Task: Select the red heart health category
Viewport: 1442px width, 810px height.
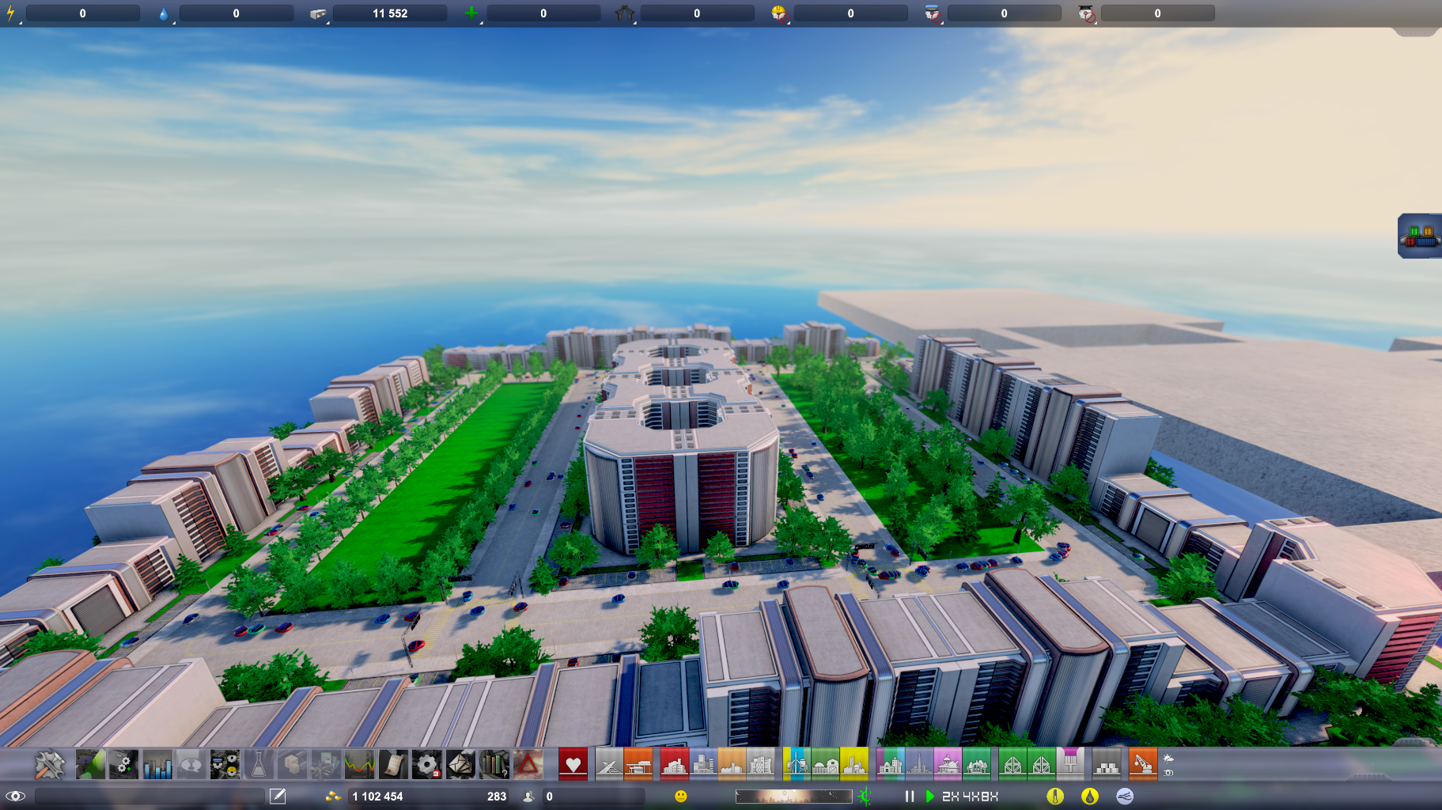Action: tap(573, 765)
